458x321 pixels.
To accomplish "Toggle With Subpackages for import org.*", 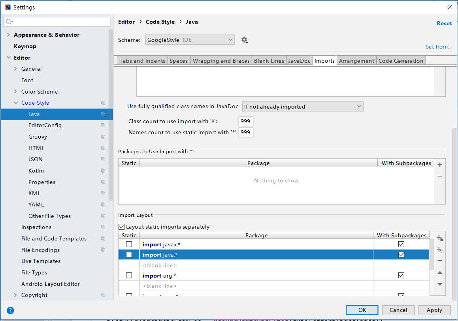I will 401,276.
